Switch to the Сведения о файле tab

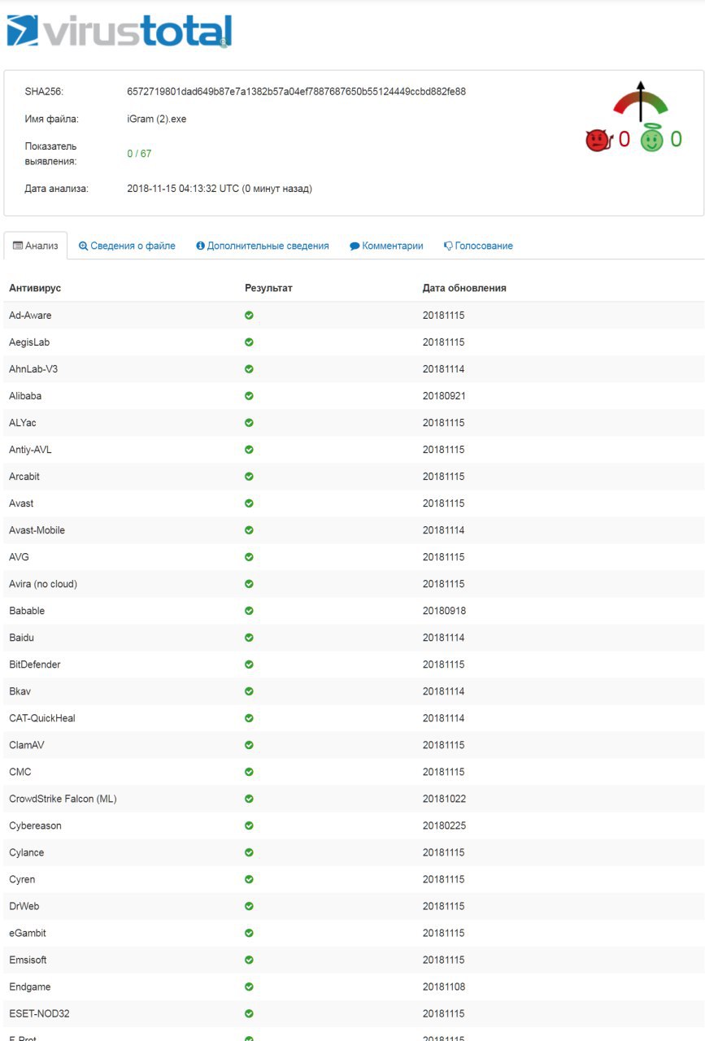click(127, 246)
